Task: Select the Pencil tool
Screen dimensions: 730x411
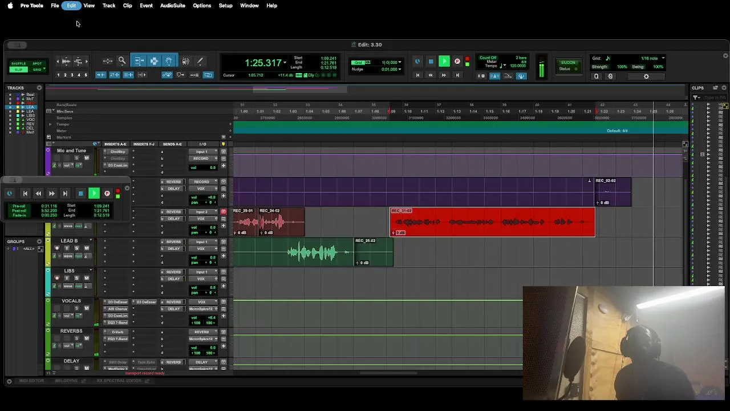Action: coord(200,61)
